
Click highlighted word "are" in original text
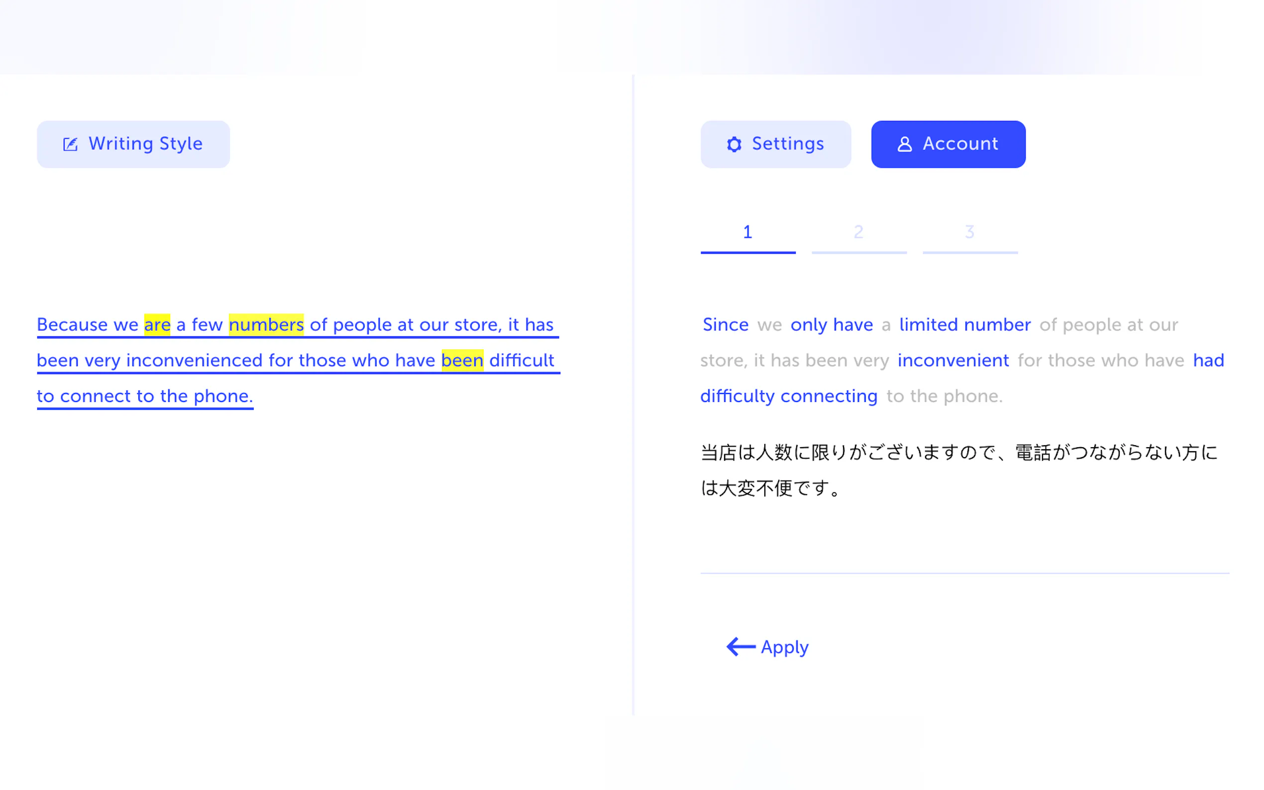(x=157, y=325)
